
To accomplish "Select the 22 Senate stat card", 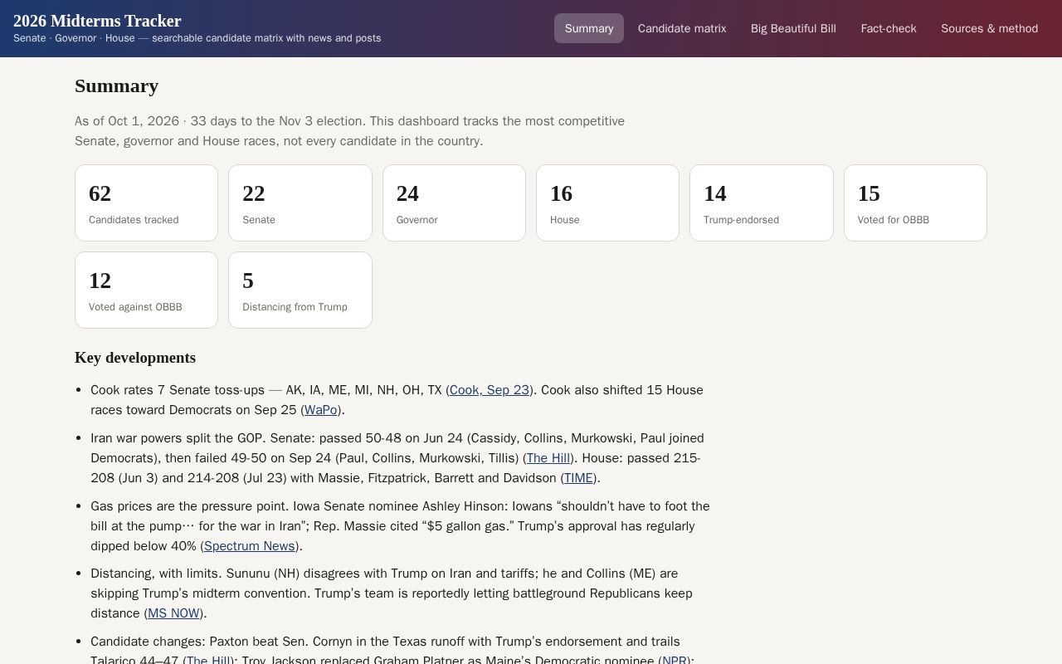I will 300,203.
